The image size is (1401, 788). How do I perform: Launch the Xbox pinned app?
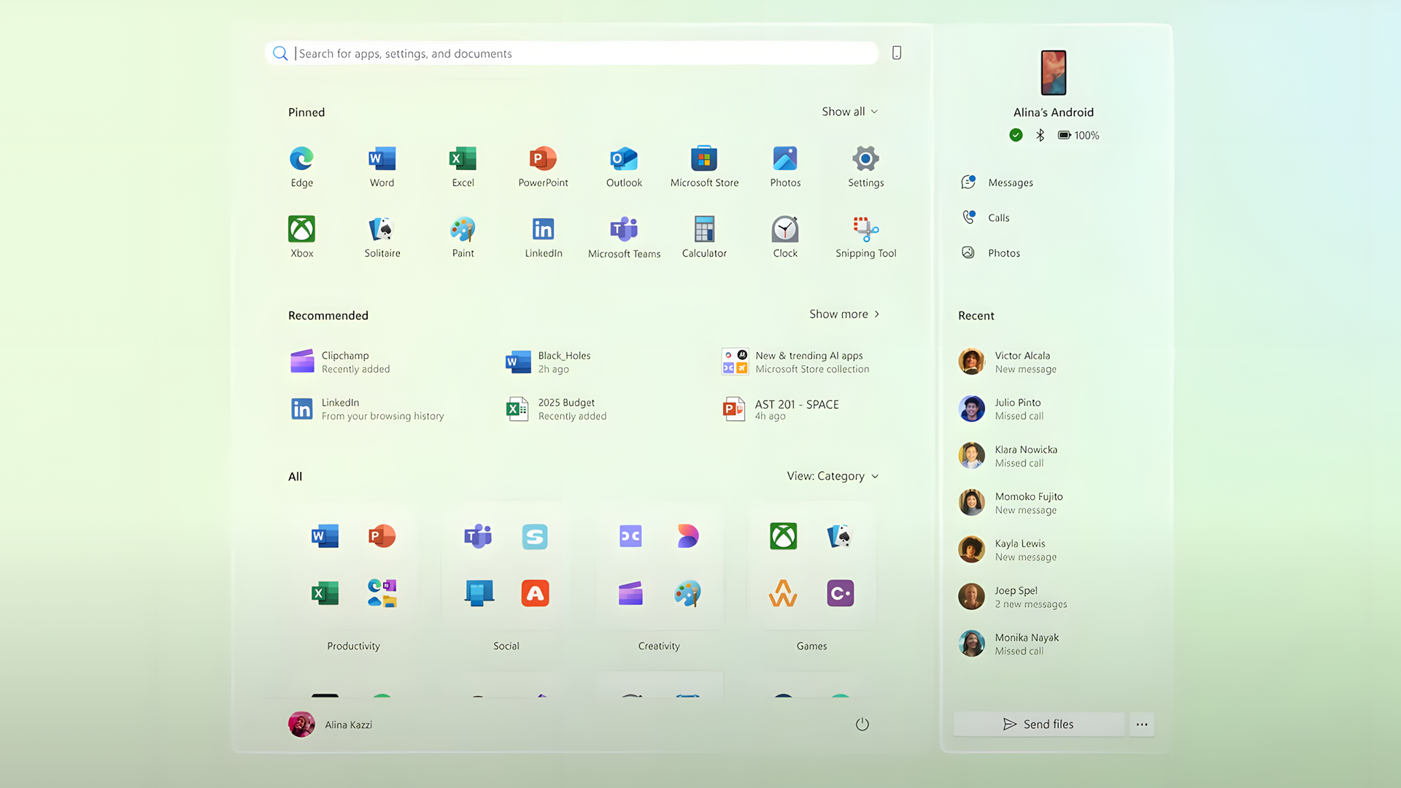[x=301, y=237]
